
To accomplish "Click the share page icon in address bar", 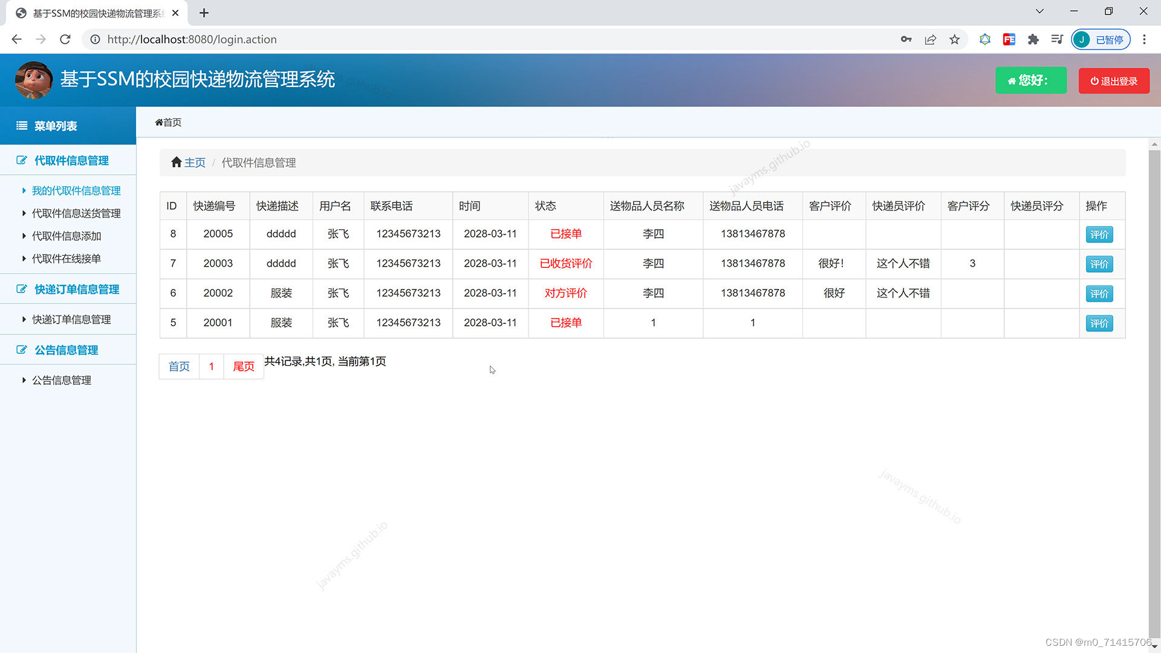I will coord(930,39).
